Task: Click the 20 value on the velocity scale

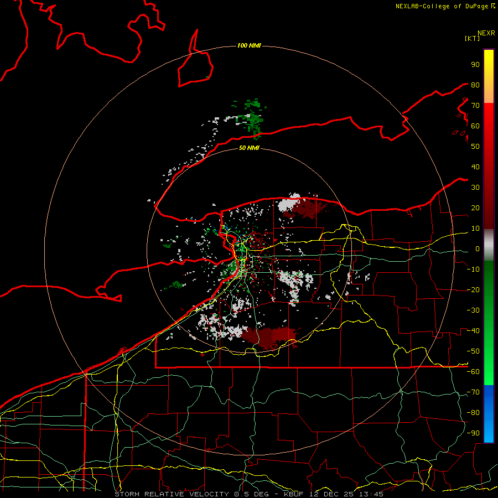Action: point(475,208)
